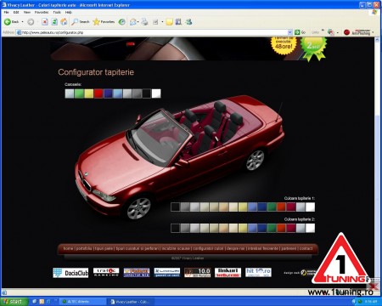
Task: Go to the Home page icon
Action: tap(64, 22)
